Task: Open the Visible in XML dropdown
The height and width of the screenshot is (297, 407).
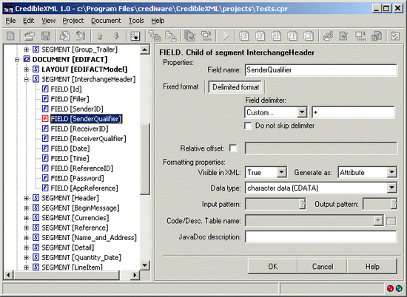Action: pyautogui.click(x=281, y=172)
